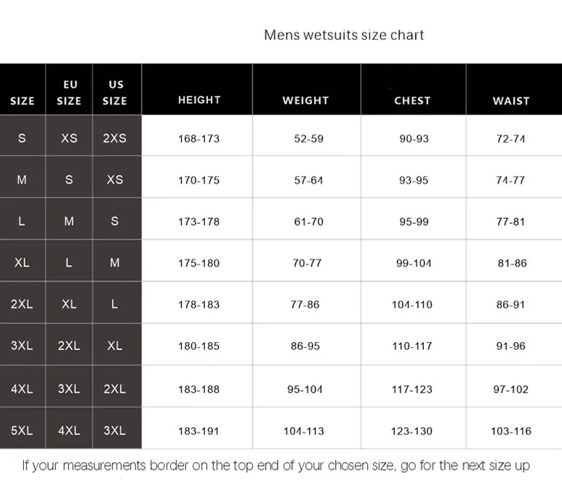Click the HEIGHT column header
This screenshot has height=496, width=562.
[x=198, y=100]
